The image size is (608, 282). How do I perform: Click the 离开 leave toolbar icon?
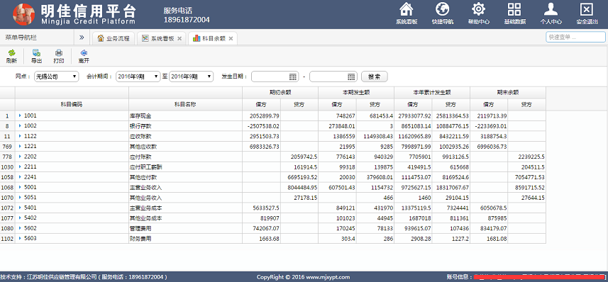(84, 56)
